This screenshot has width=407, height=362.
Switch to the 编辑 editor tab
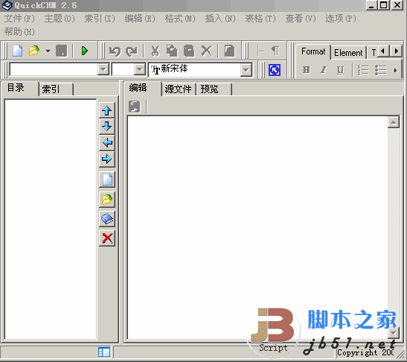click(142, 88)
